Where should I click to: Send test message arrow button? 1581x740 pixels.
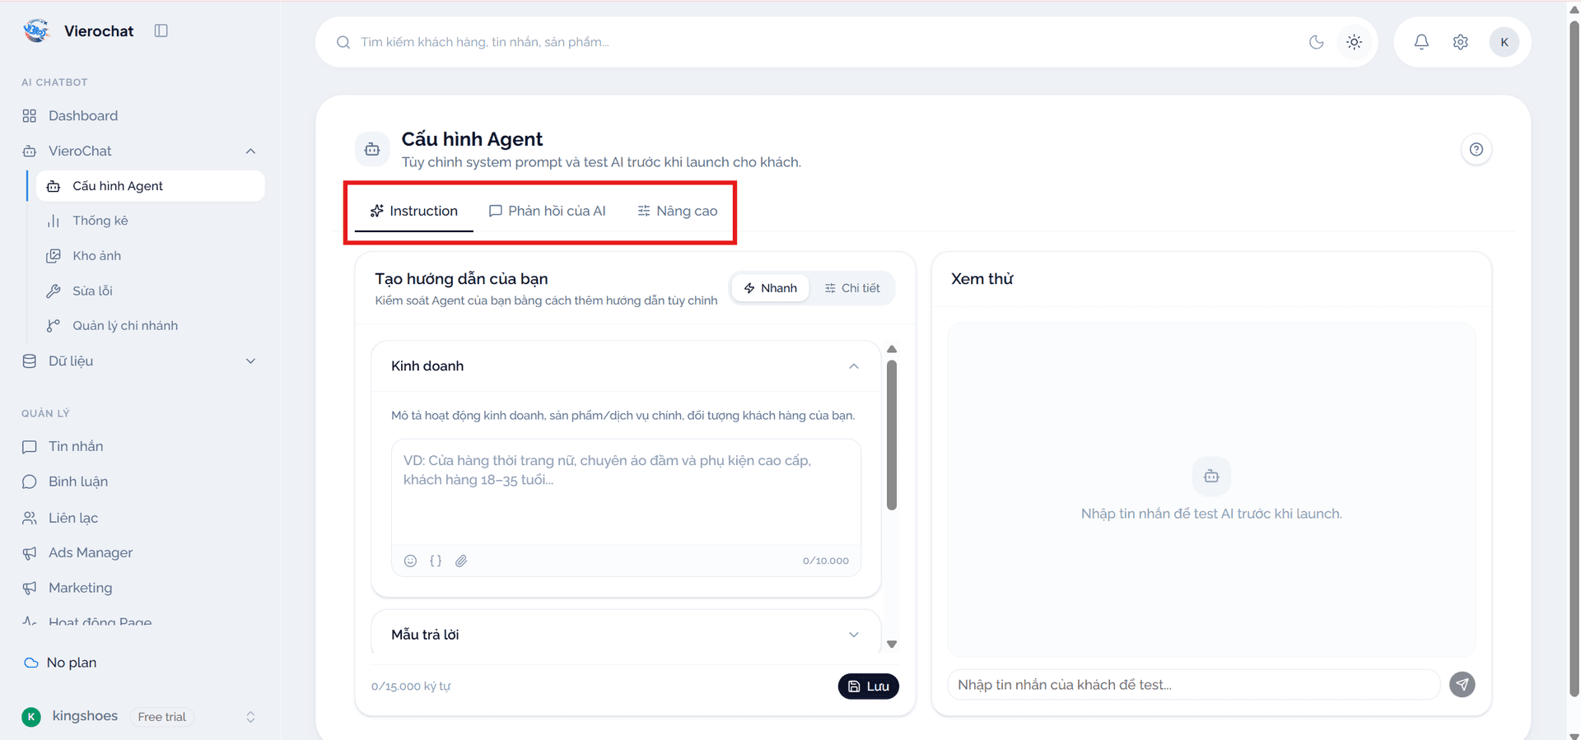(x=1462, y=684)
